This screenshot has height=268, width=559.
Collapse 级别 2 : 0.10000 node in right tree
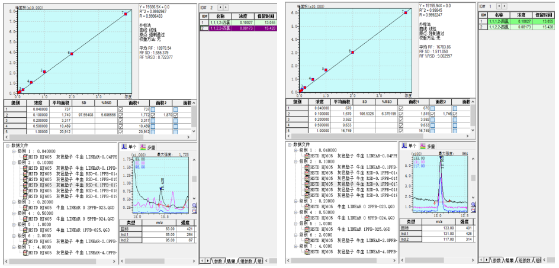pyautogui.click(x=295, y=162)
